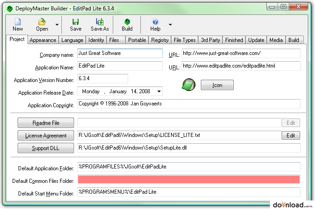Image resolution: width=315 pixels, height=209 pixels.
Task: Click Edit next to License Agreement path
Action: 291,136
